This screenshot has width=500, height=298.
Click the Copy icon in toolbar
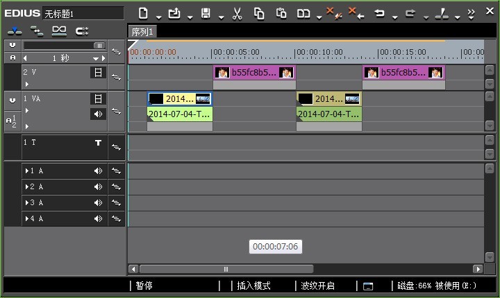coord(259,14)
